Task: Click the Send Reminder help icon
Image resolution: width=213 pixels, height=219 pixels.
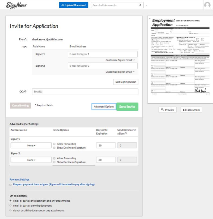Action: [126, 134]
